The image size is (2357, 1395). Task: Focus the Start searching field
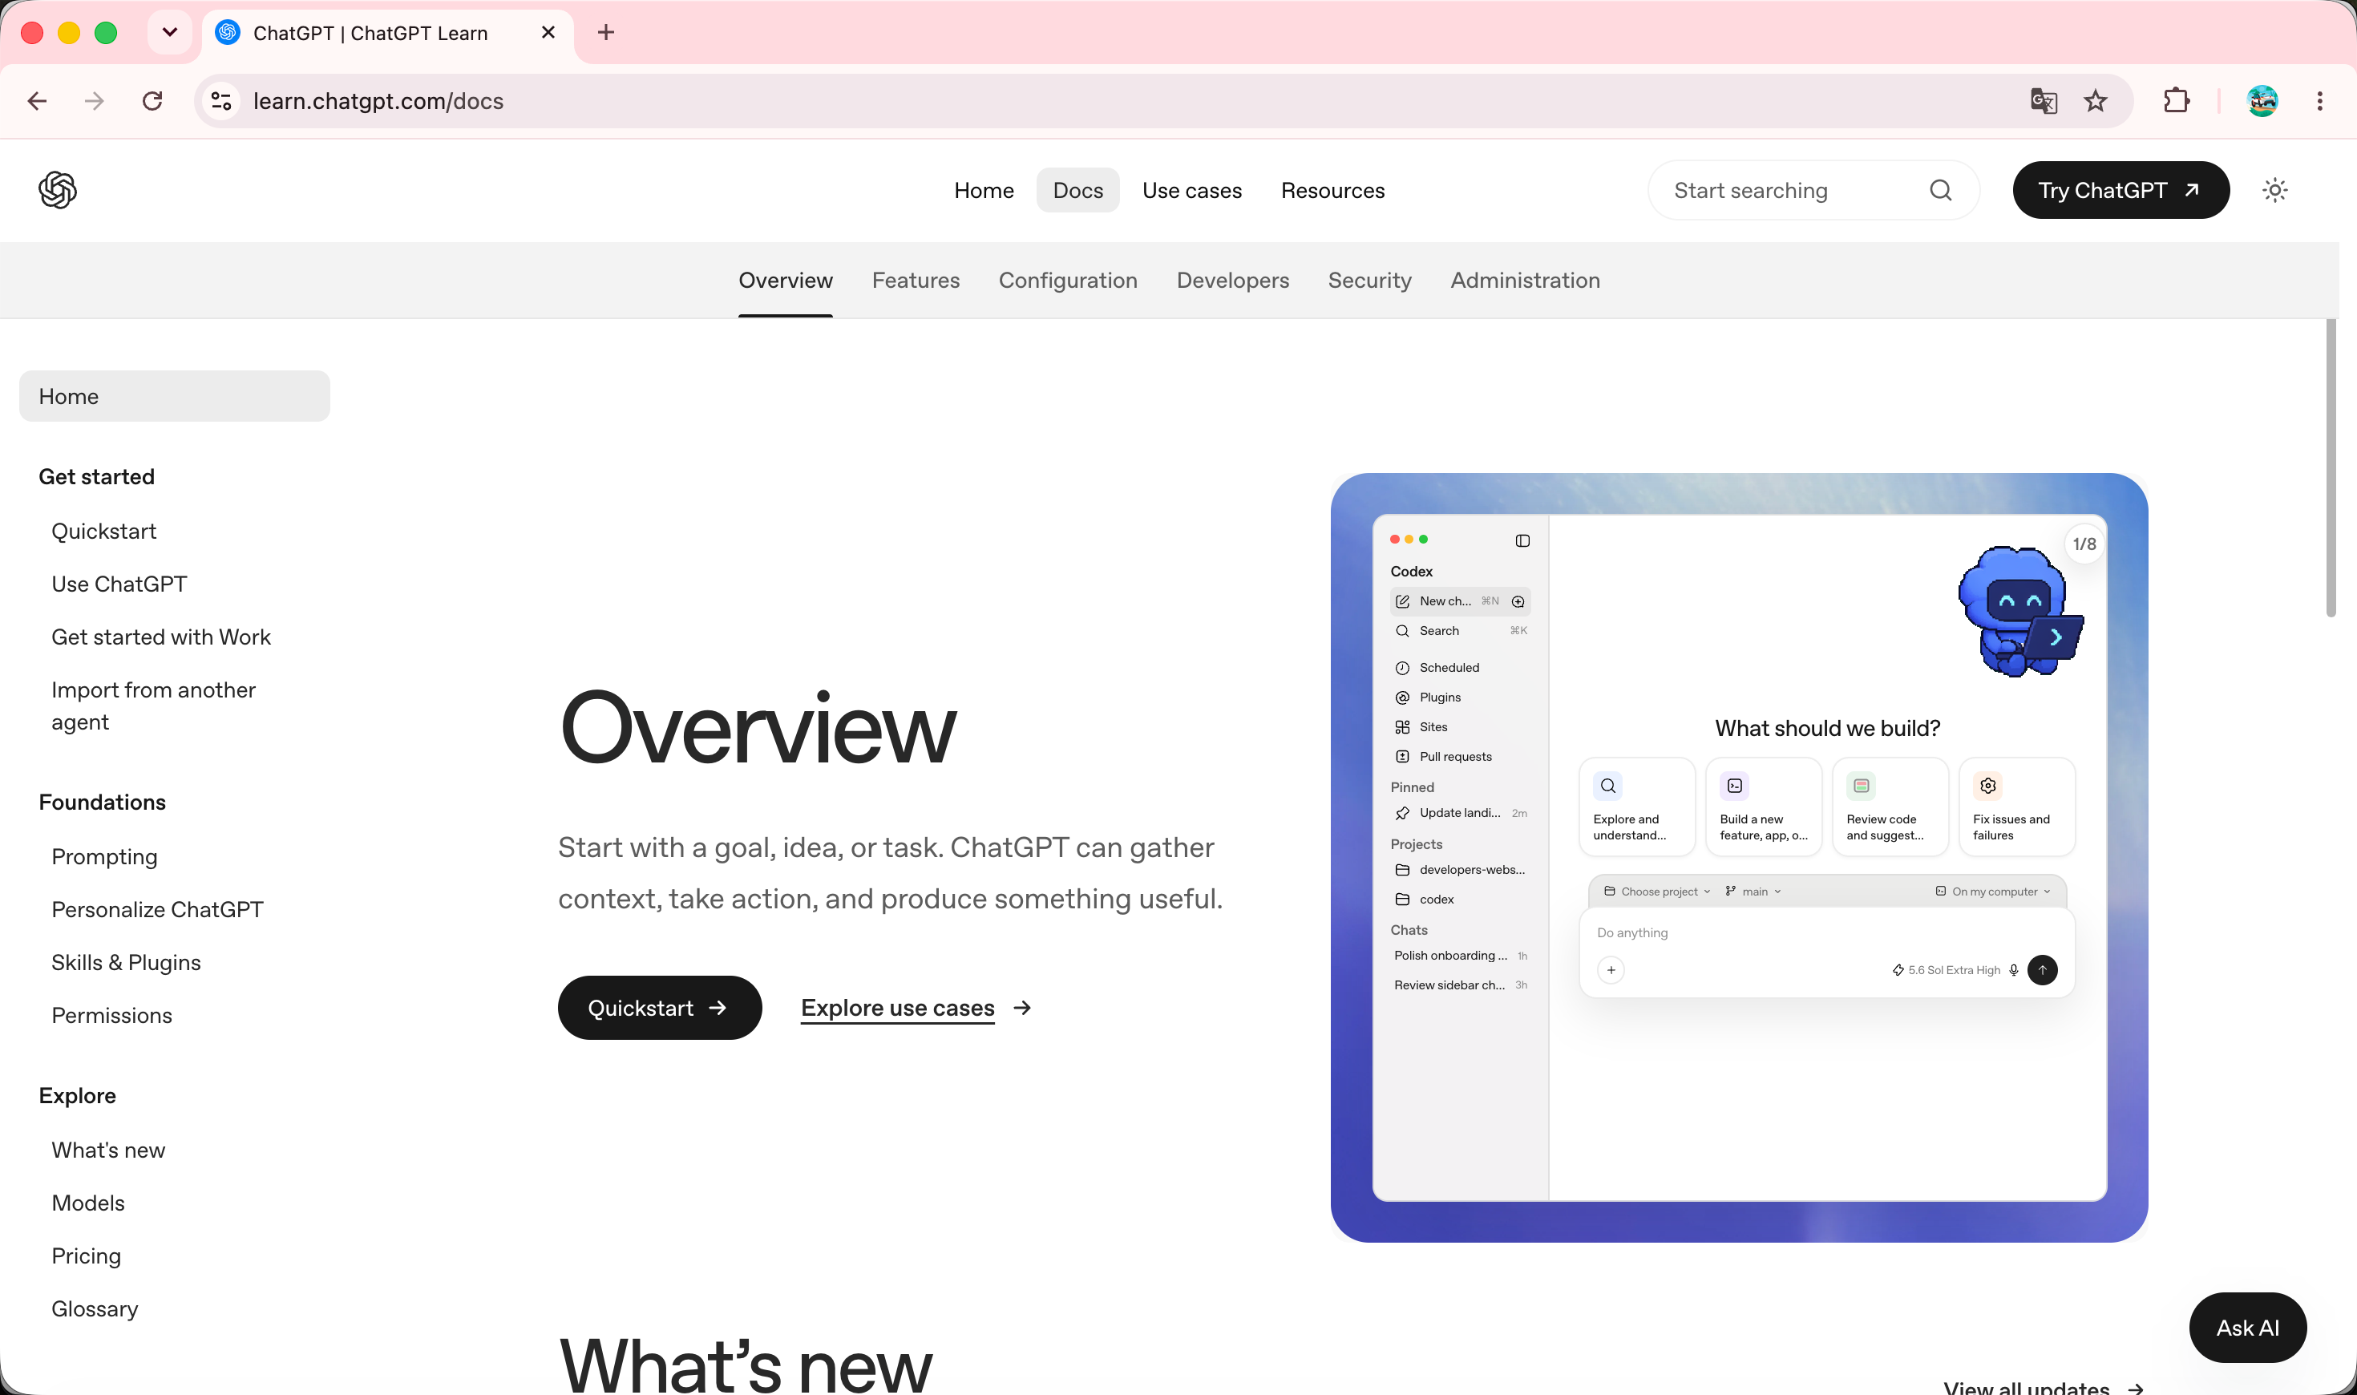point(1813,190)
